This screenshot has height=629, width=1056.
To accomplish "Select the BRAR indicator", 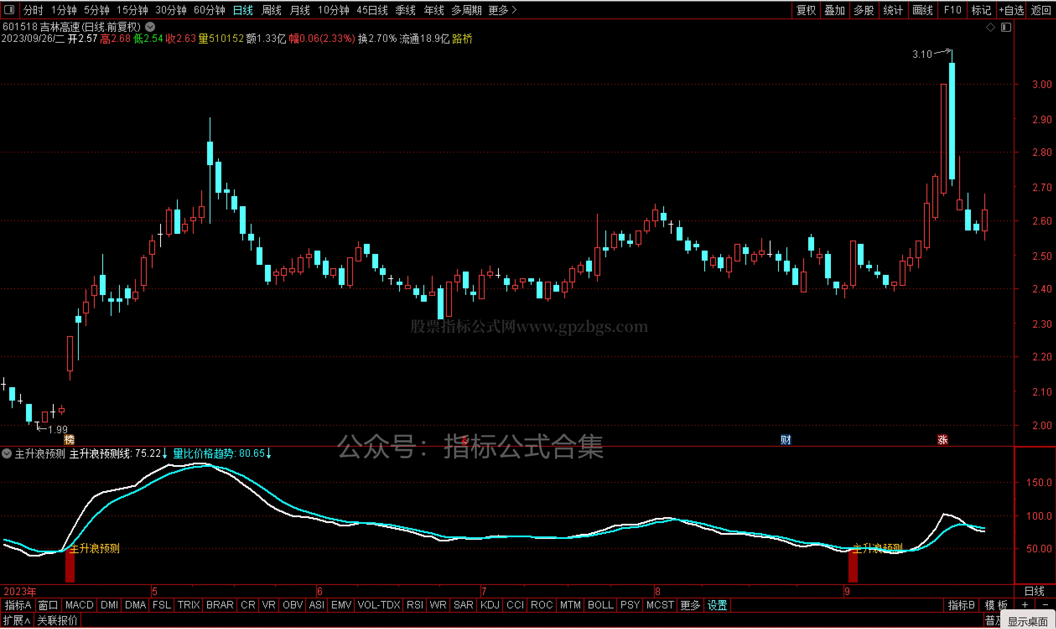I will pos(220,606).
